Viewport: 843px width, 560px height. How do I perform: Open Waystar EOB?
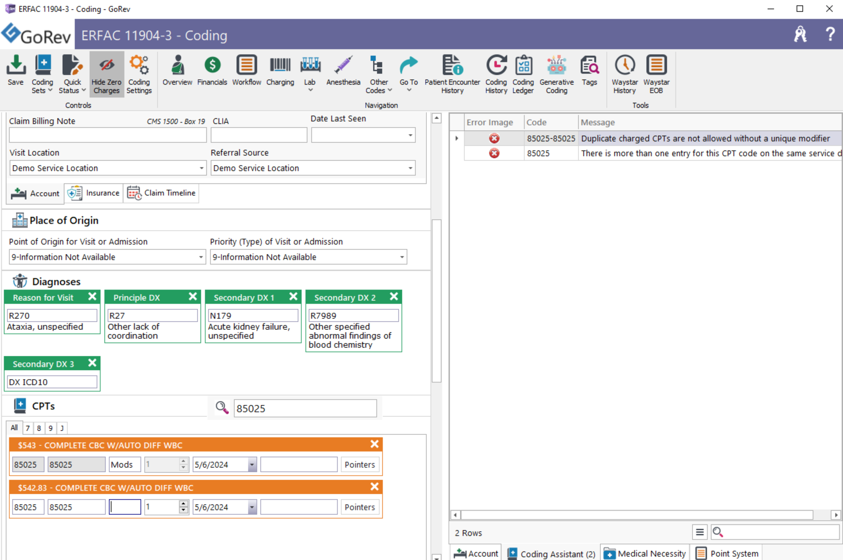point(656,74)
